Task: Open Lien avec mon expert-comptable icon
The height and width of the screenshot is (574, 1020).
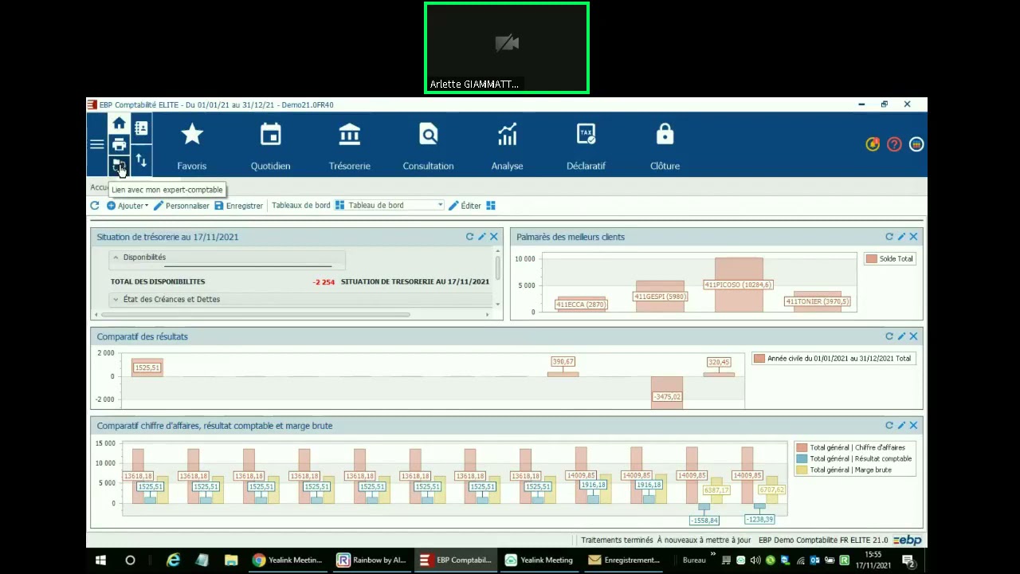Action: [119, 165]
